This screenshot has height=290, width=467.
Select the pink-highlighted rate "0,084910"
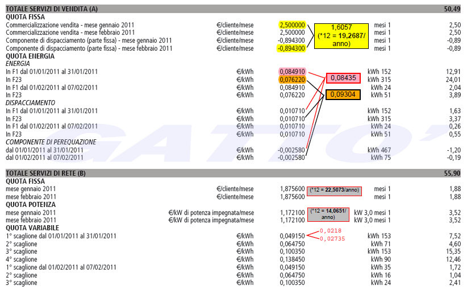[x=292, y=72]
